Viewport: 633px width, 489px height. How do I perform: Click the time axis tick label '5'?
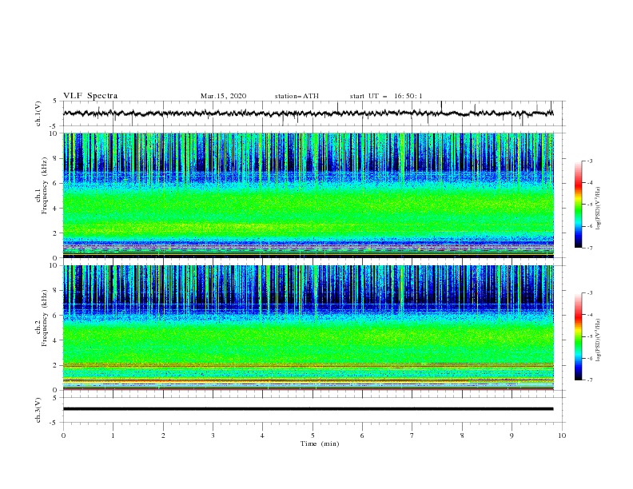coord(313,435)
